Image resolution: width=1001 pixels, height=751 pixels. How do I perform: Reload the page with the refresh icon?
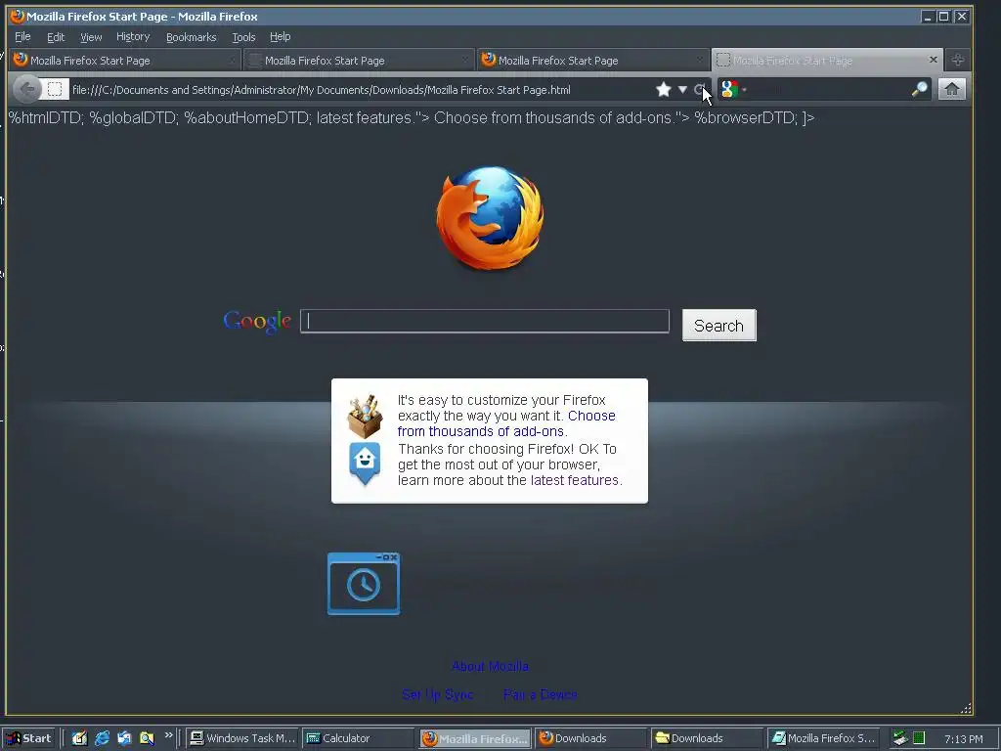[x=699, y=89]
